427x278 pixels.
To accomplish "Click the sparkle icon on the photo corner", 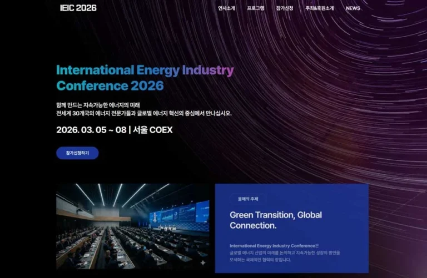I will (203, 262).
